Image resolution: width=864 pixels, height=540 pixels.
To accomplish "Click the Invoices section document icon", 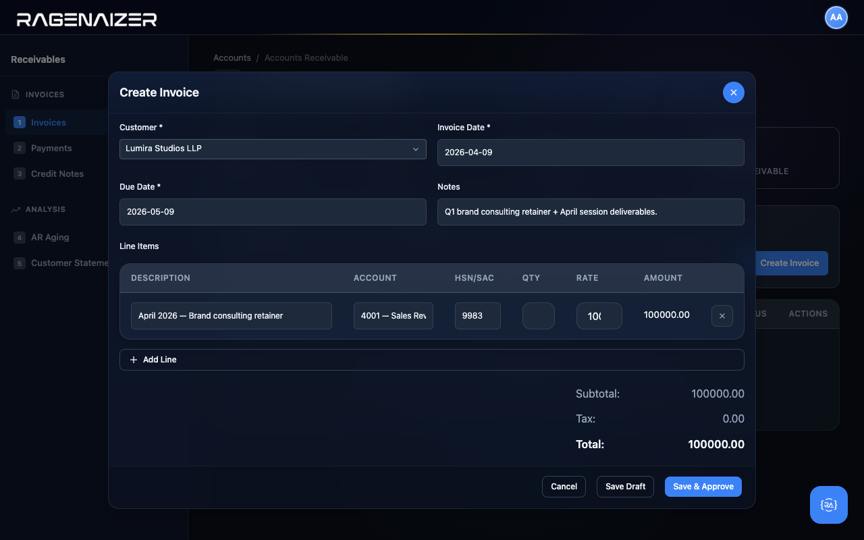I will coord(16,94).
